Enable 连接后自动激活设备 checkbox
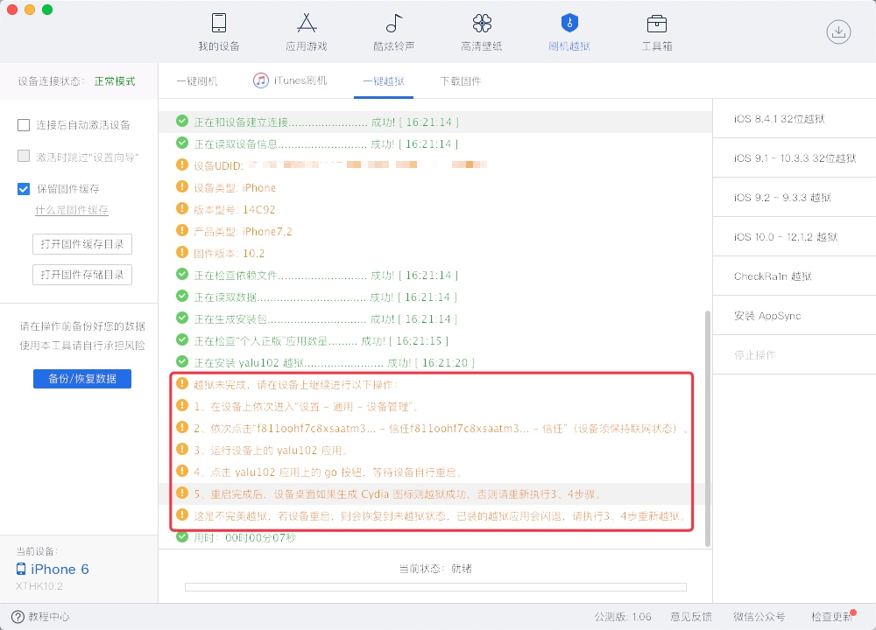Image resolution: width=876 pixels, height=630 pixels. coord(24,125)
